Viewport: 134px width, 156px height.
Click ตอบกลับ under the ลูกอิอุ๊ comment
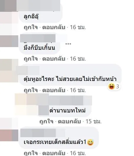(x=54, y=27)
